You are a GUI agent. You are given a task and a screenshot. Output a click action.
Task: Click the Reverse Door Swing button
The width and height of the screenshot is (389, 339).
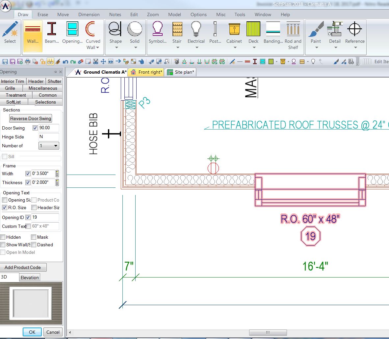click(x=30, y=118)
